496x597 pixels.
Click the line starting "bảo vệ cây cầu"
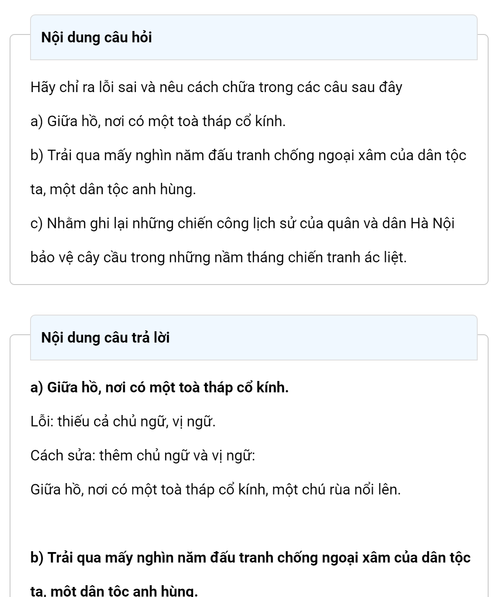pyautogui.click(x=218, y=257)
